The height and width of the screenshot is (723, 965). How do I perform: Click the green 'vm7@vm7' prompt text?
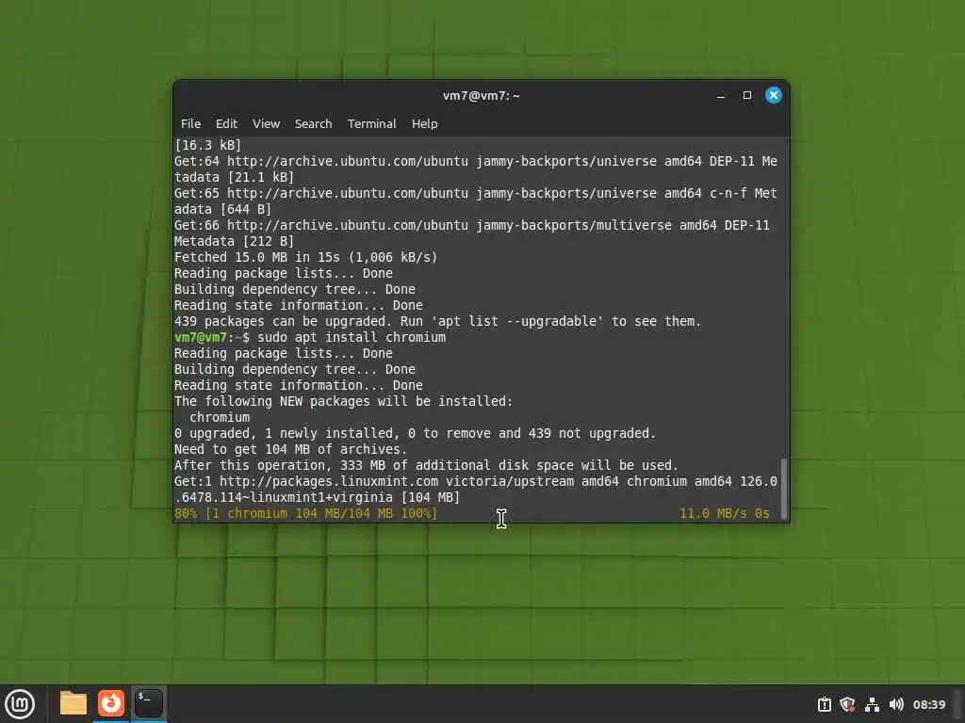201,337
